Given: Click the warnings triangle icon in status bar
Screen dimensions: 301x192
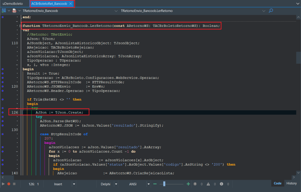Looking at the screenshot, I should [208, 184].
